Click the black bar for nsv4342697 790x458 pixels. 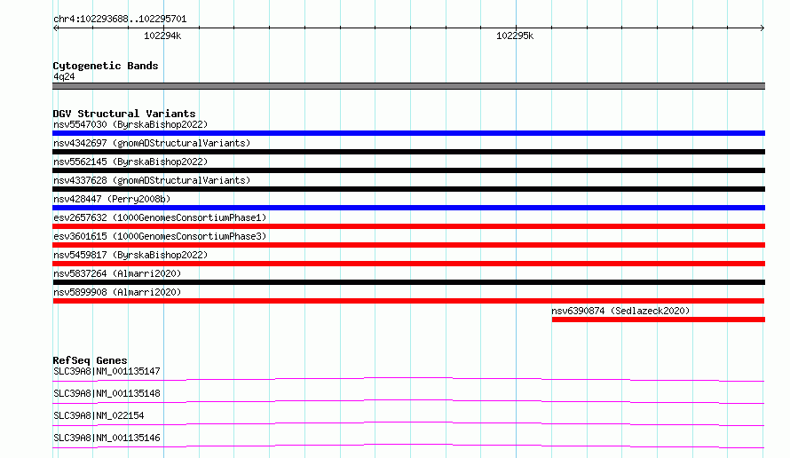pyautogui.click(x=408, y=152)
